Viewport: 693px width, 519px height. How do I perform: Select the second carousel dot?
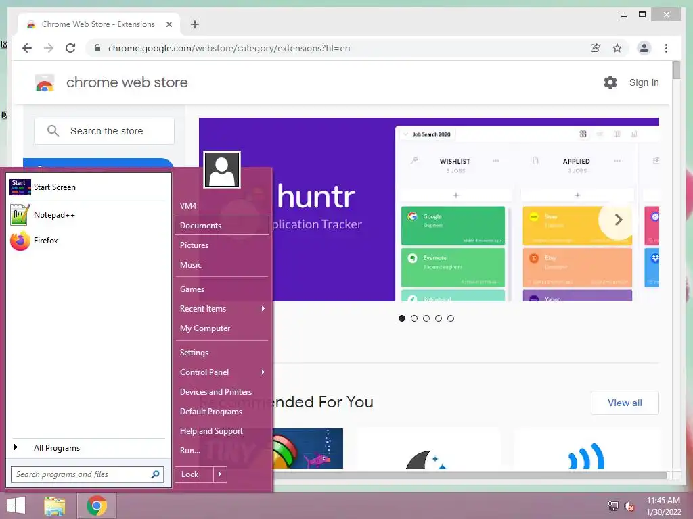coord(414,318)
